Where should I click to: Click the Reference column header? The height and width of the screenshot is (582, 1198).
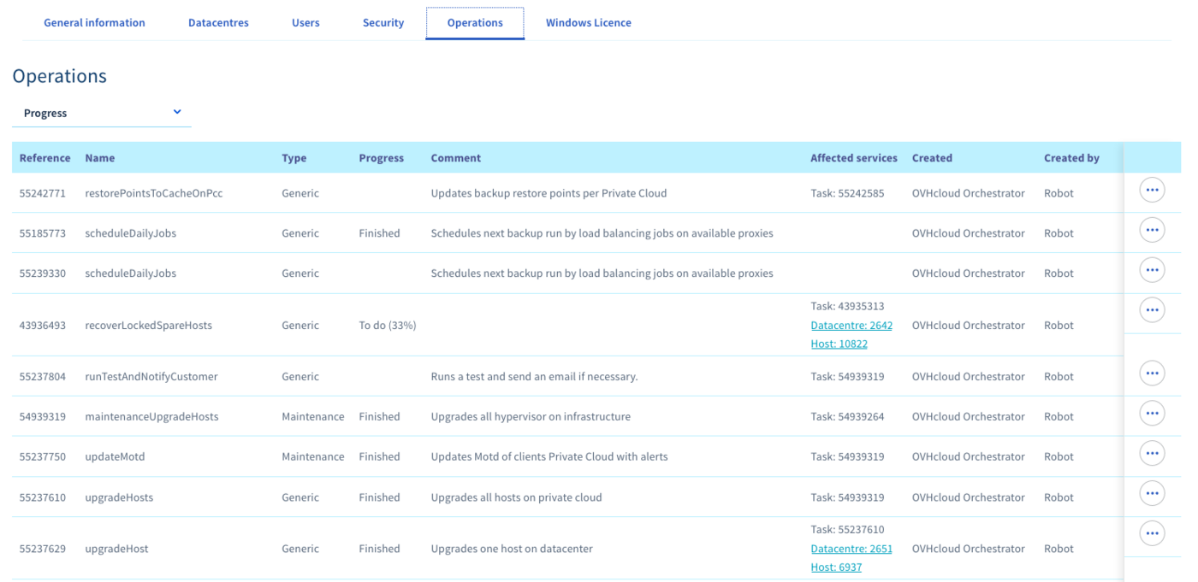(45, 158)
